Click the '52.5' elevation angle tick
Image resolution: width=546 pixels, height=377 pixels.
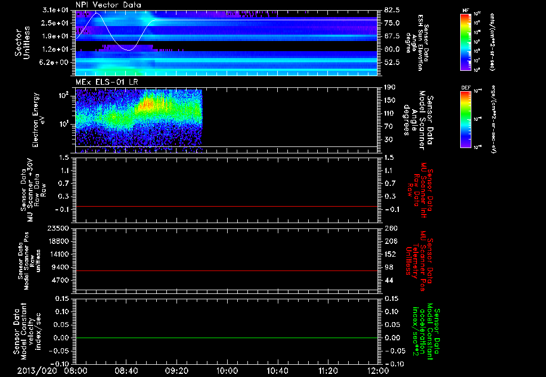point(392,62)
